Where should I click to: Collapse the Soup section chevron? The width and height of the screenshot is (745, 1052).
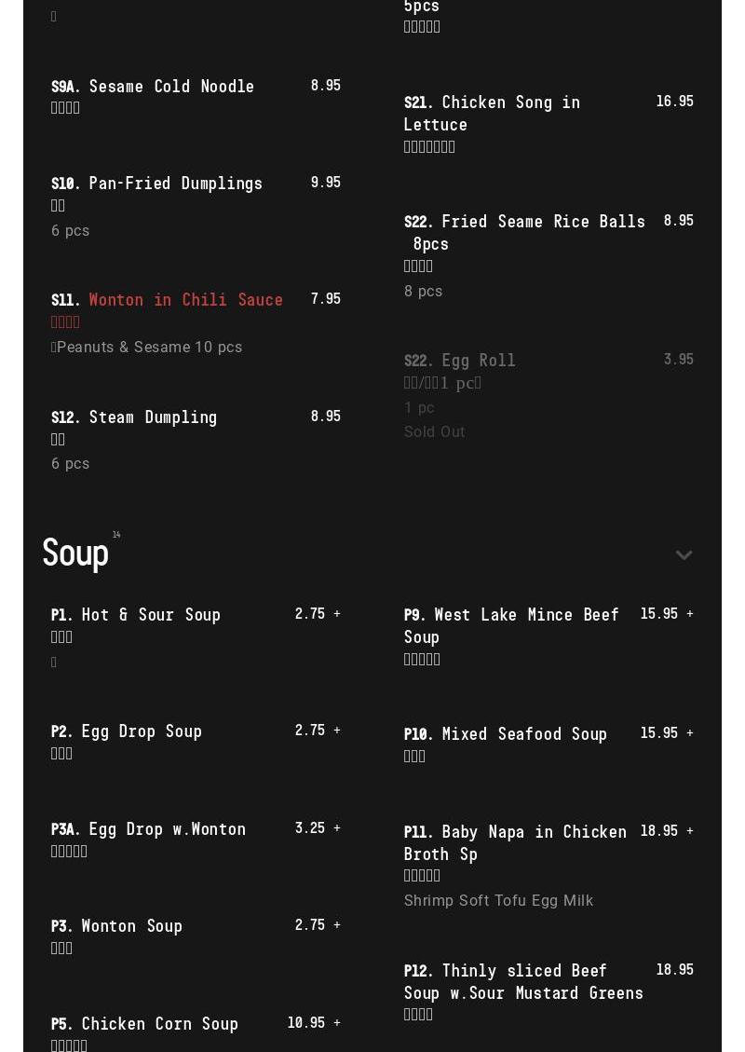pos(684,554)
